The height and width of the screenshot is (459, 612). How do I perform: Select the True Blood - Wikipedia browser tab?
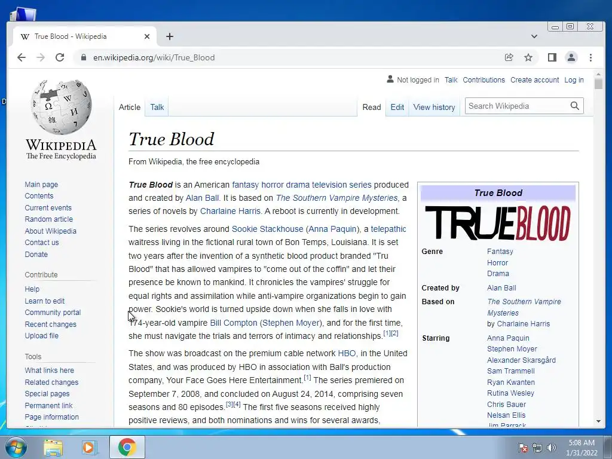click(84, 36)
